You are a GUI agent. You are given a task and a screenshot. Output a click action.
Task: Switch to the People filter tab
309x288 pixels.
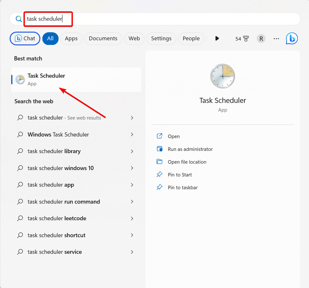coord(191,39)
